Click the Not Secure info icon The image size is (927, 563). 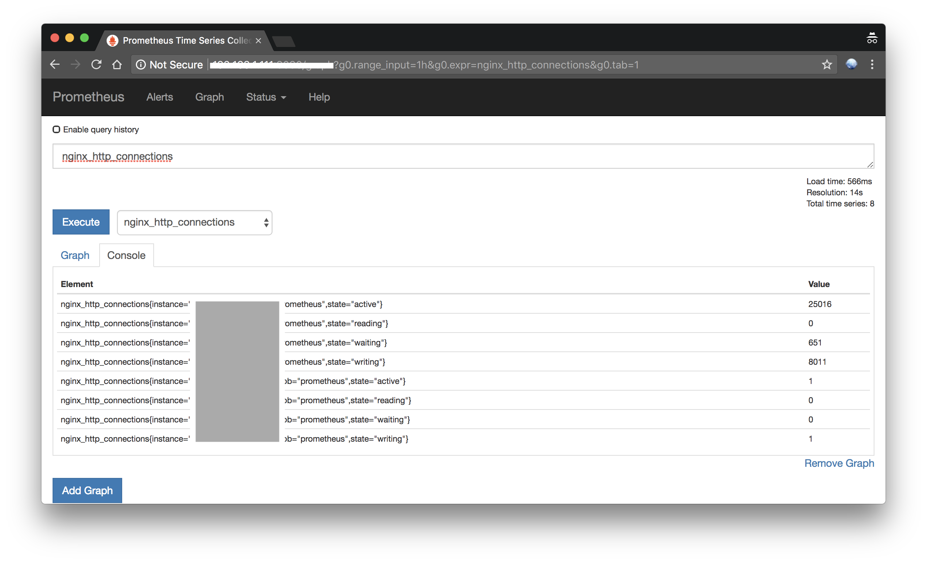point(141,65)
